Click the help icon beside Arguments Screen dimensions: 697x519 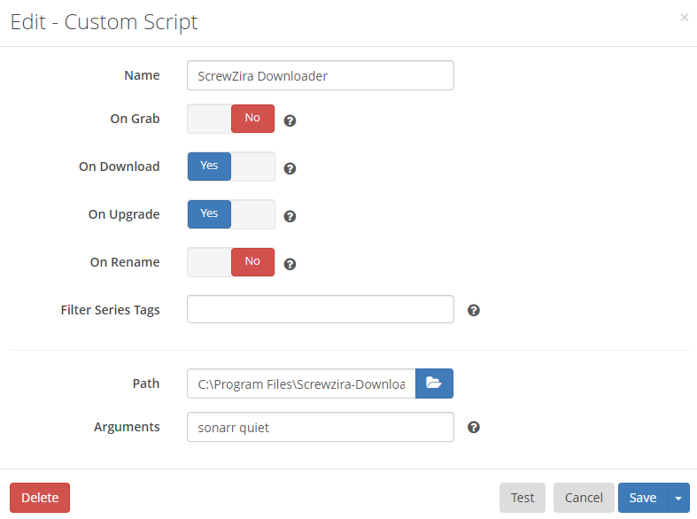[x=474, y=427]
